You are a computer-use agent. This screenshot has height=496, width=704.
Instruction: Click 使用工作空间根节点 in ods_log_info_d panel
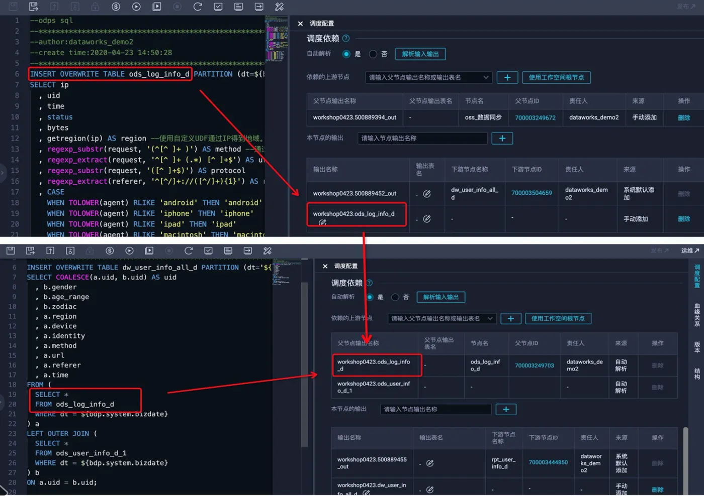click(556, 77)
